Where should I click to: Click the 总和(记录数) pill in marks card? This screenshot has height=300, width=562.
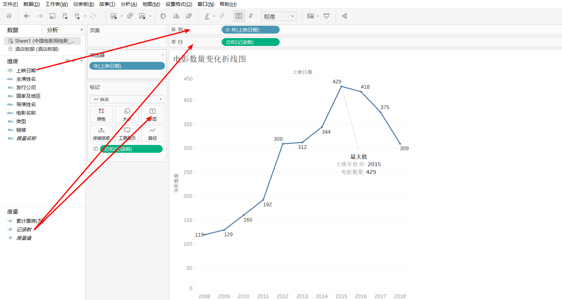(131, 149)
